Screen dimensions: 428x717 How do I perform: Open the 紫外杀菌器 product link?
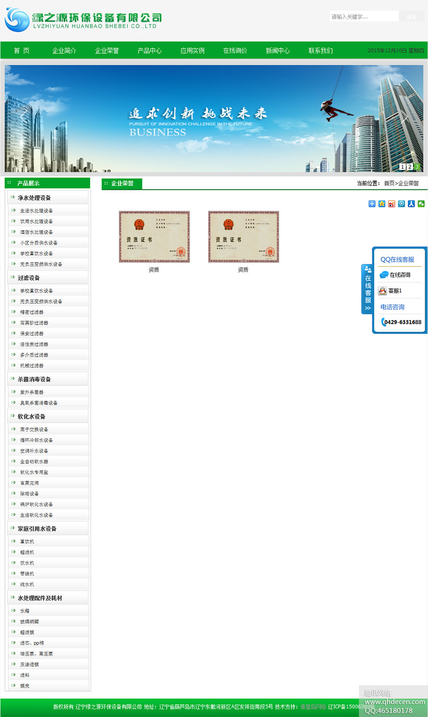coord(32,392)
